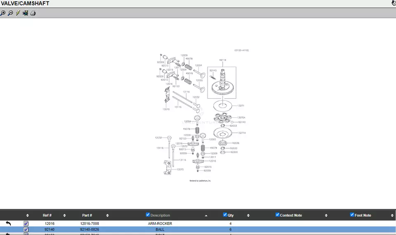Click the Description column ascending sort arrow
This screenshot has width=396, height=235.
206,215
